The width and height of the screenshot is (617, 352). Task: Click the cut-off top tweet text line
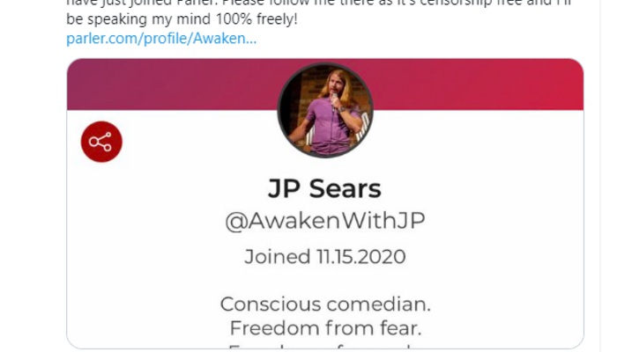coord(319,4)
